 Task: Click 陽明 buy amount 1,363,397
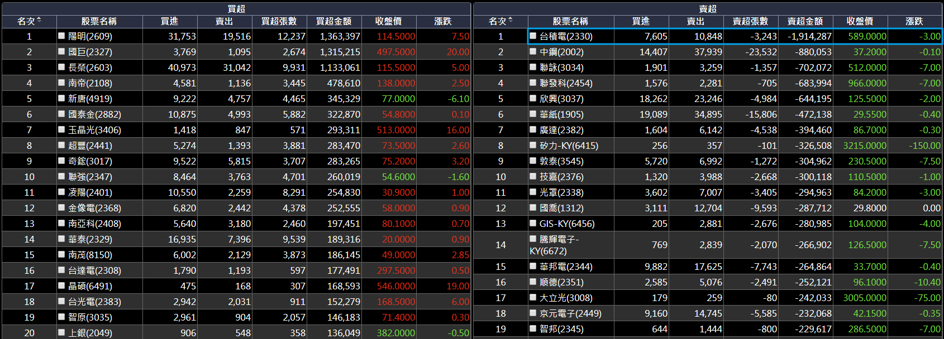(340, 36)
